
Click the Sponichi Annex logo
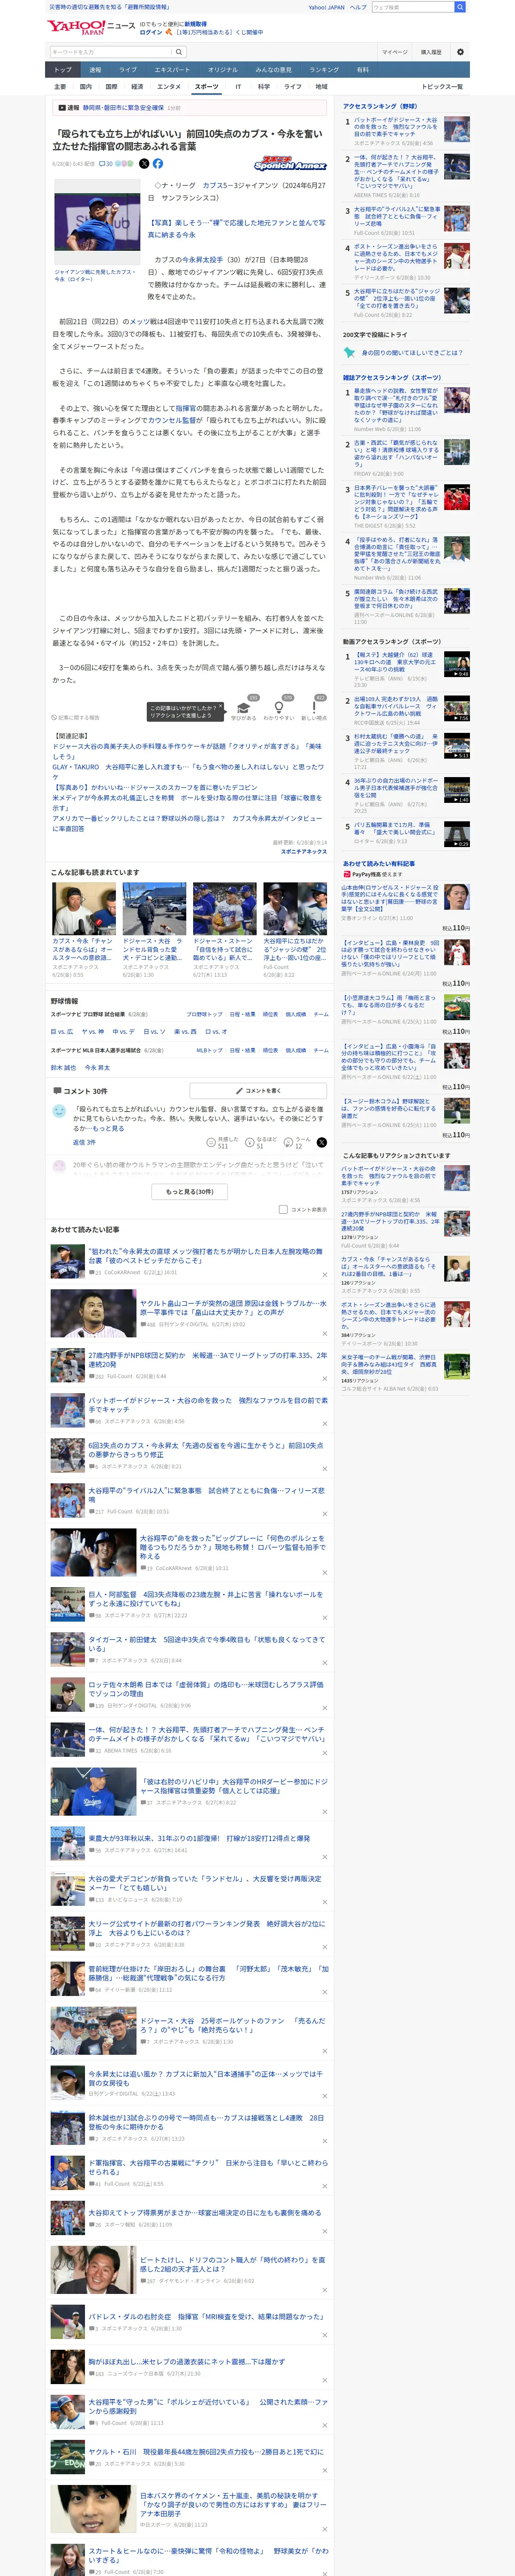point(290,163)
